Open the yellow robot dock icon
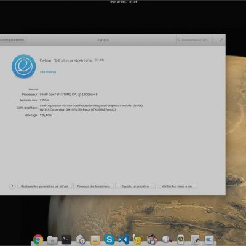246x246 pixels. pyautogui.click(x=138, y=239)
